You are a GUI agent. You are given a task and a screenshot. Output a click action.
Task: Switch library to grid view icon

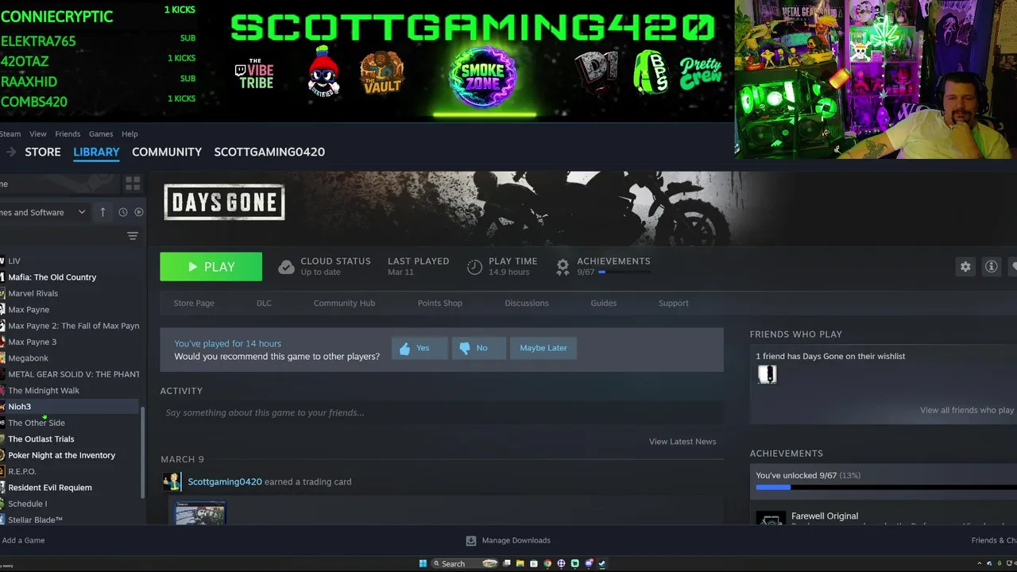[x=133, y=184]
